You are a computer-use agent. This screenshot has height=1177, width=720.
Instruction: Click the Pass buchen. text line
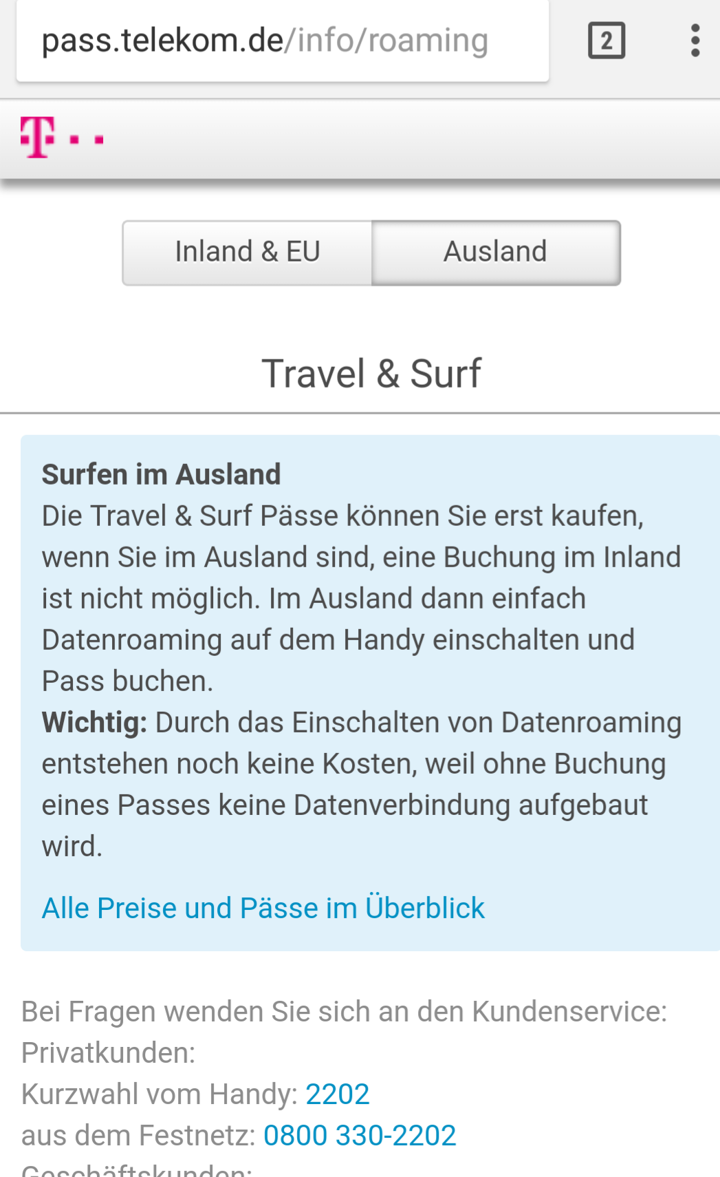click(x=127, y=681)
